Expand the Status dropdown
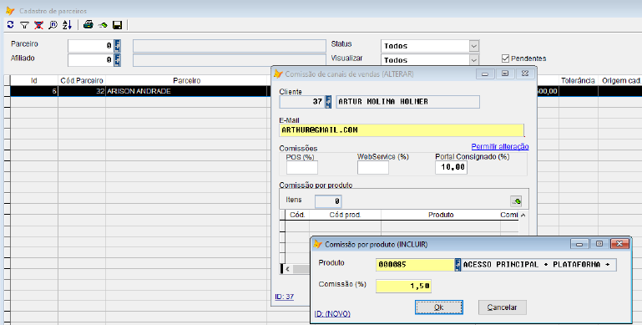This screenshot has width=642, height=325. coord(473,46)
